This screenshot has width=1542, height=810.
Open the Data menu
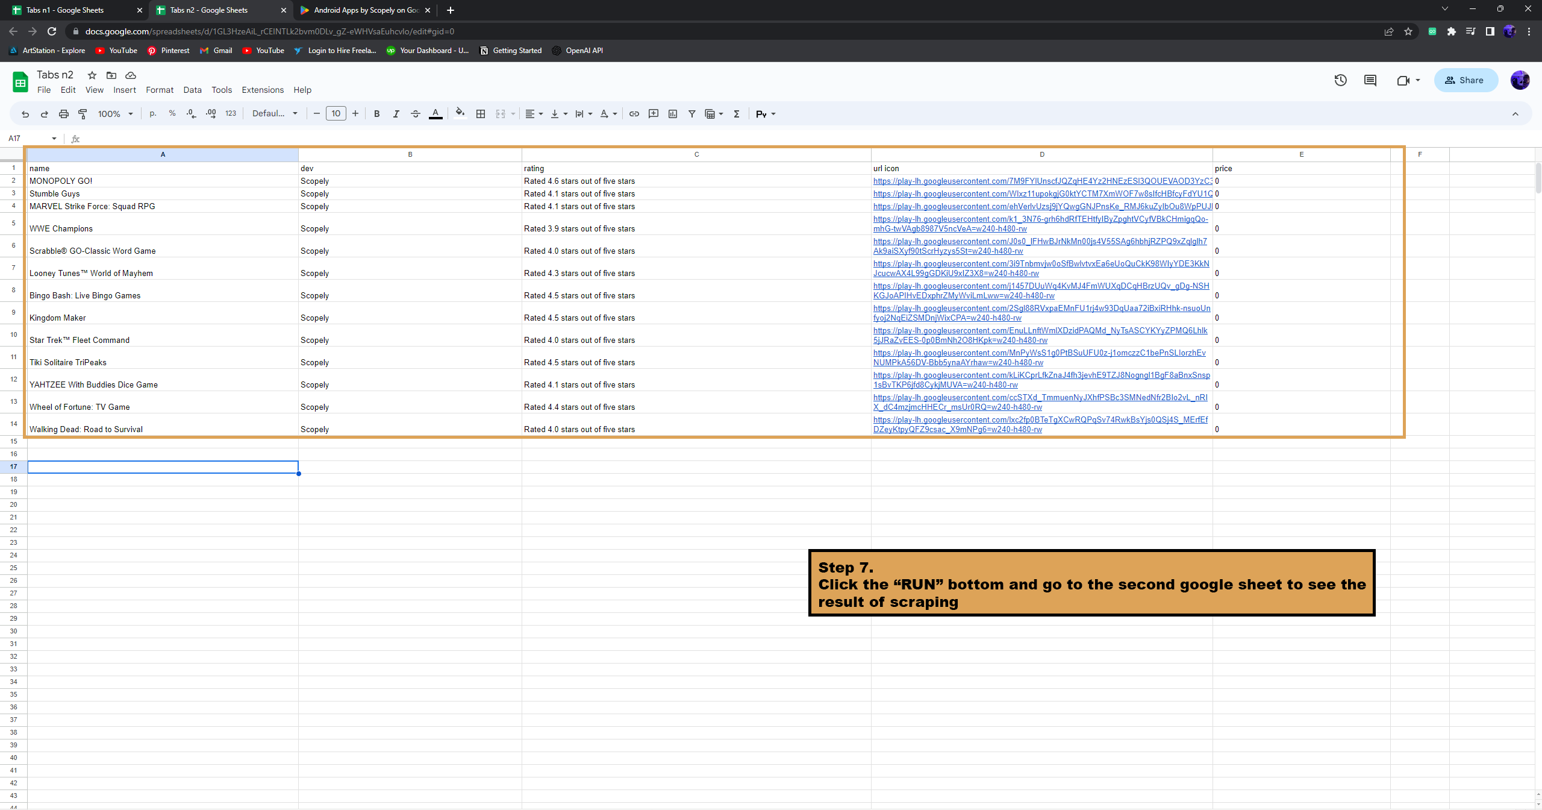pyautogui.click(x=192, y=90)
